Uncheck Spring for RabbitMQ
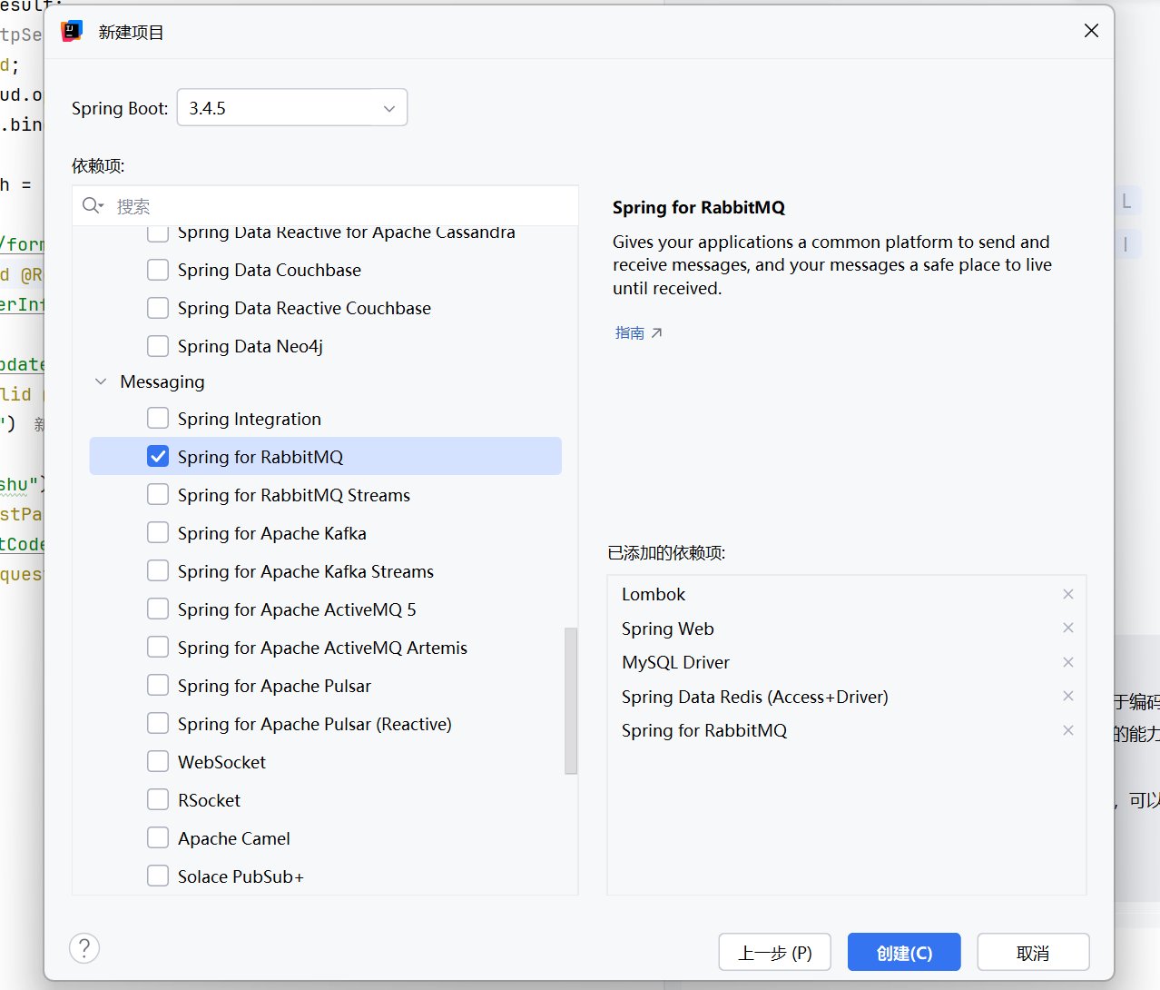Image resolution: width=1160 pixels, height=990 pixels. pyautogui.click(x=158, y=457)
